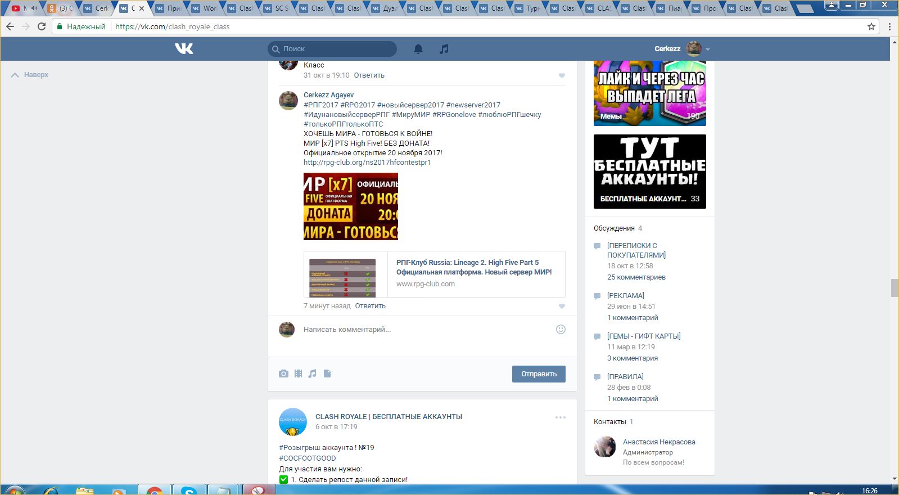Screen dimensions: 899x495
Task: Reply to Cerkezz's comment from 7 minutes ago
Action: tap(371, 306)
